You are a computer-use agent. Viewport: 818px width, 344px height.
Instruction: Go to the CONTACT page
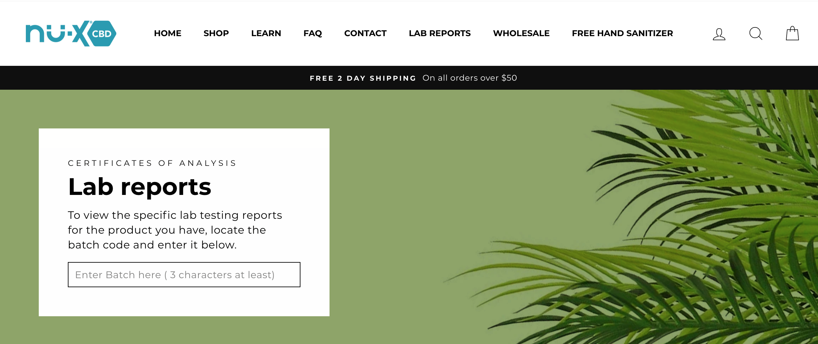point(365,33)
